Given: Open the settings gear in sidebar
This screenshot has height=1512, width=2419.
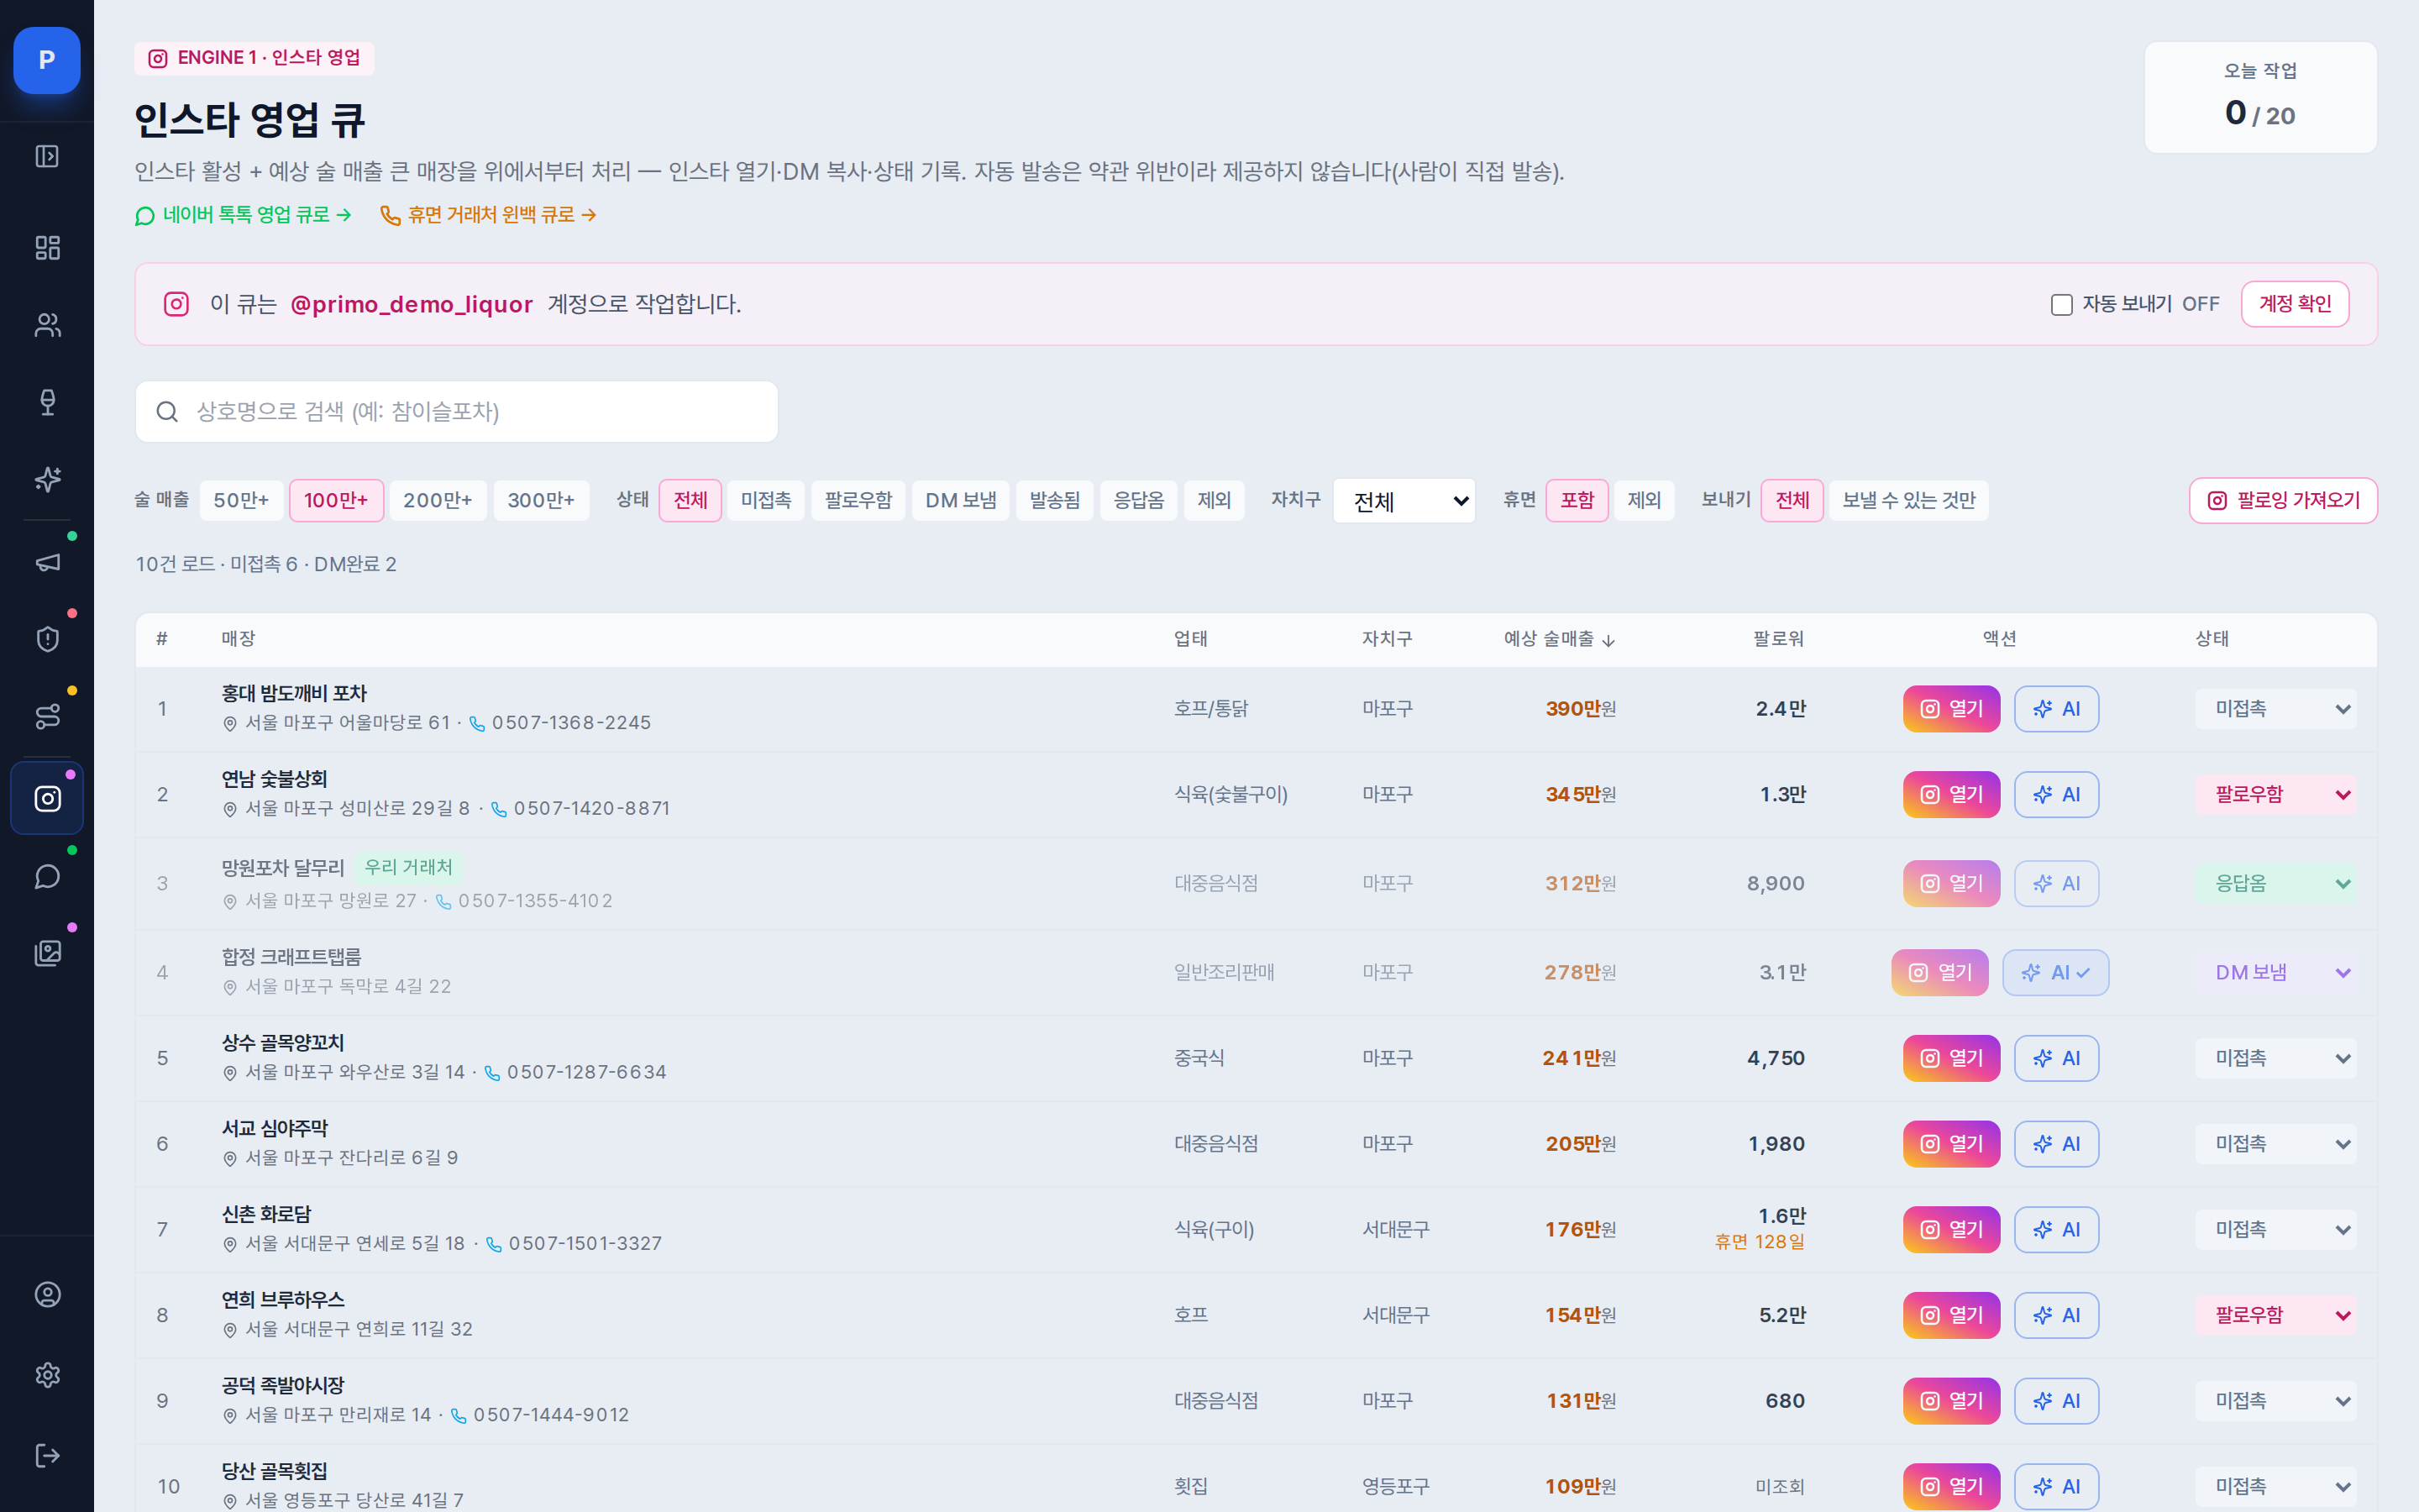Looking at the screenshot, I should [x=47, y=1375].
